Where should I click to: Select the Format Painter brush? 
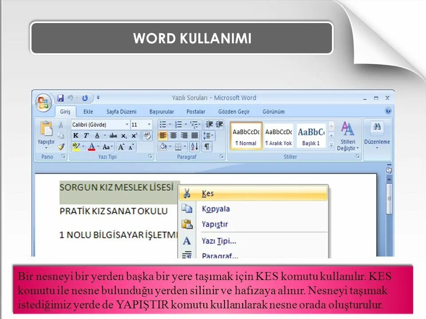[x=61, y=147]
